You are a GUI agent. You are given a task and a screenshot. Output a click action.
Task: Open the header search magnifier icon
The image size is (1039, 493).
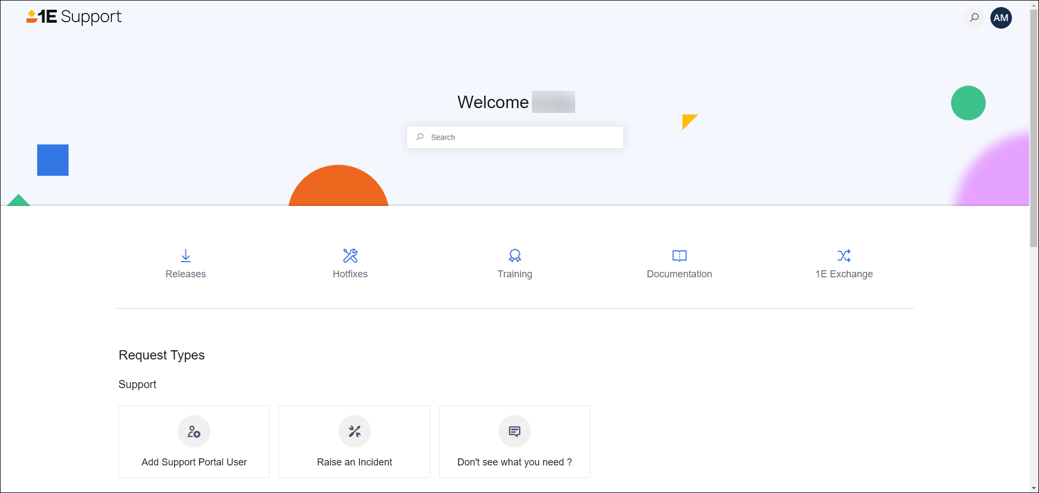coord(974,18)
